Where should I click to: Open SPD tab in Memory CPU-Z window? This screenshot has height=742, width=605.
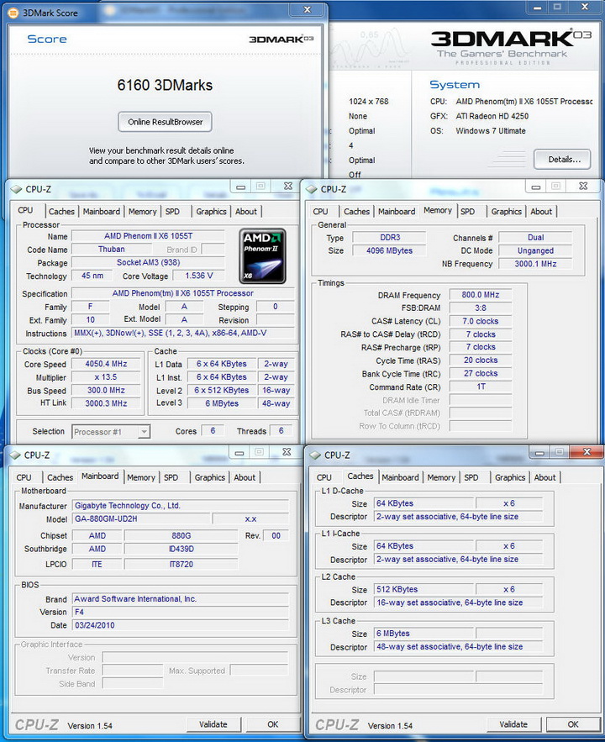point(467,212)
